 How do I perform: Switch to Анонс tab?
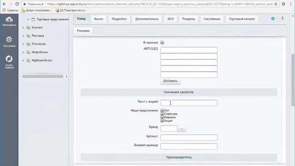point(99,19)
